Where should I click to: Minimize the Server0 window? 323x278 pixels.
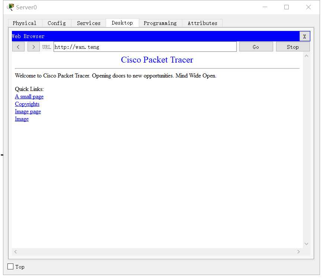point(265,7)
